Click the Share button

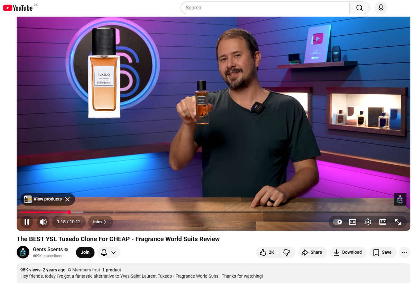tap(312, 252)
